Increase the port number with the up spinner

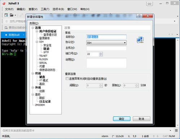[101, 53]
